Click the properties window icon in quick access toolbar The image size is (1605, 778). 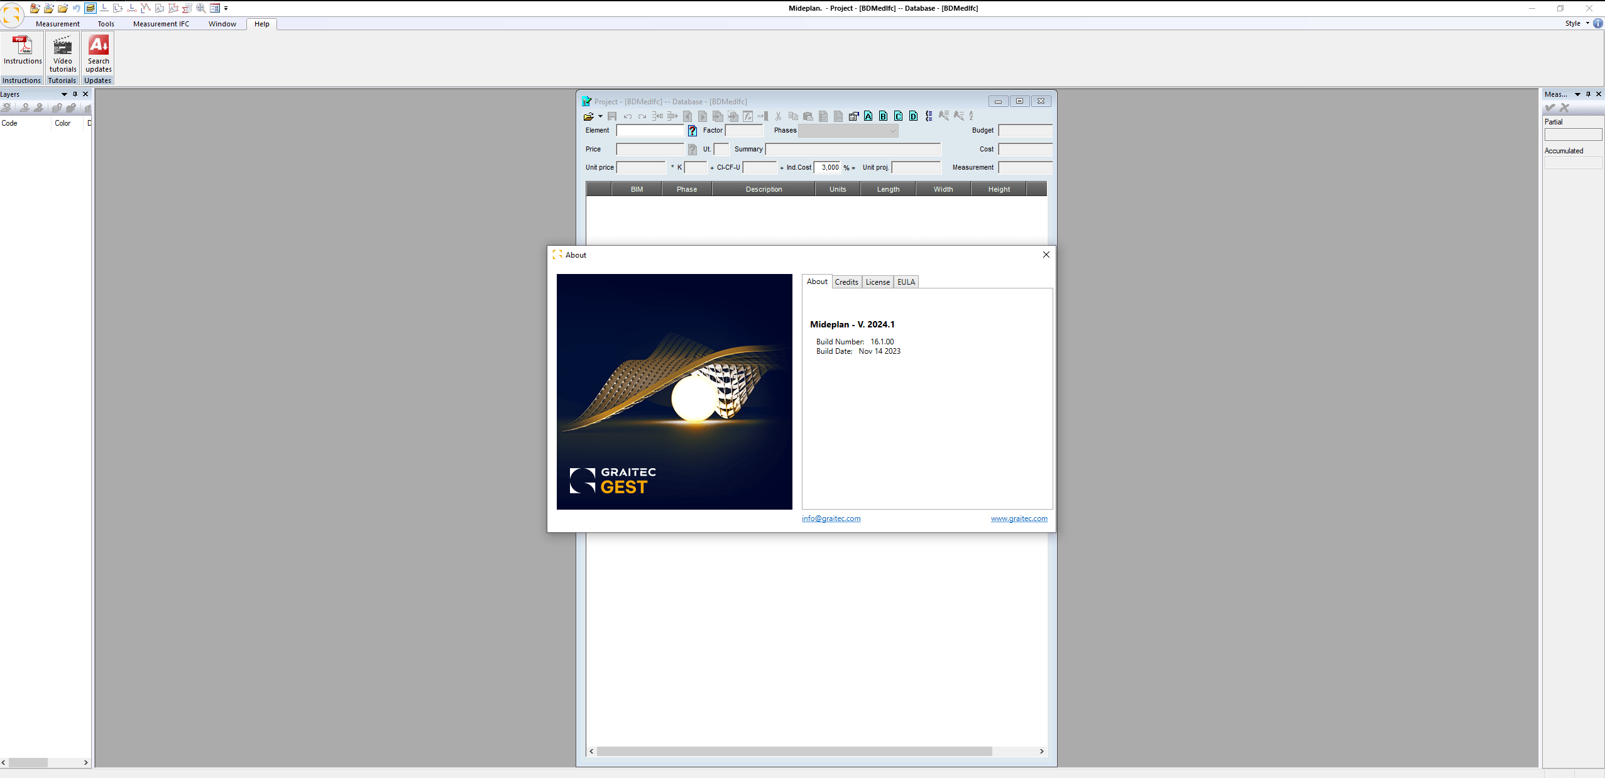[x=215, y=8]
